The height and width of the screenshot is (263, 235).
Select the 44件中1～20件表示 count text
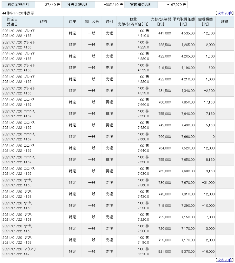[18, 13]
